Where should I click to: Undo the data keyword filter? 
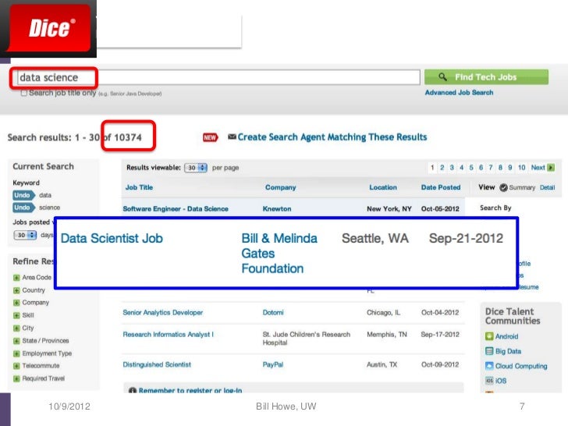[x=23, y=195]
